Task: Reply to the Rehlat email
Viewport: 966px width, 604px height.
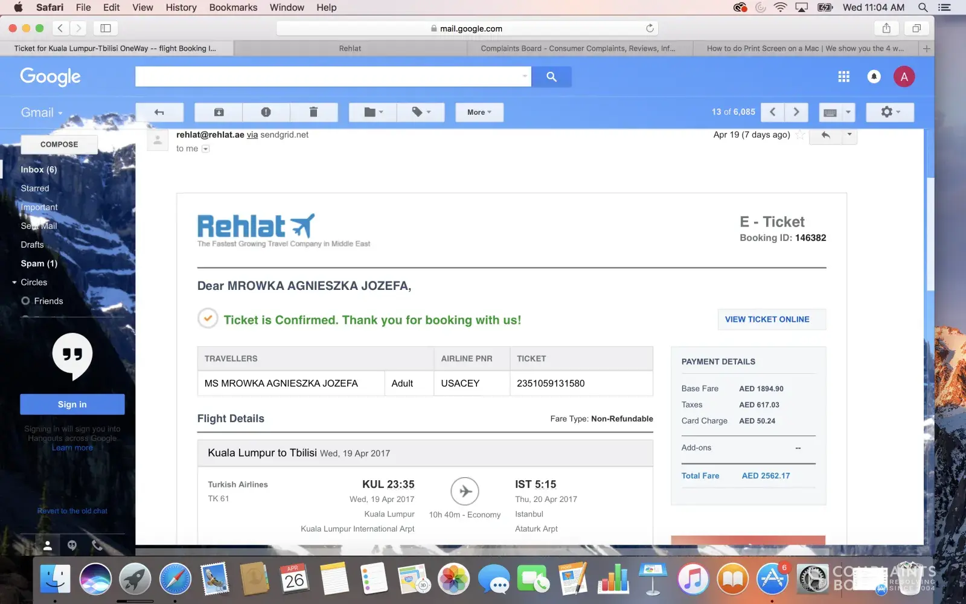Action: click(x=825, y=135)
